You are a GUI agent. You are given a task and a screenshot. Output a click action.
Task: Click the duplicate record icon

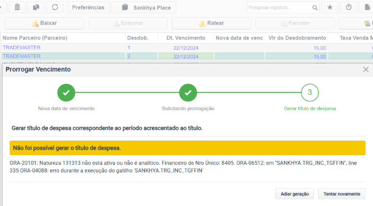[x=36, y=8]
